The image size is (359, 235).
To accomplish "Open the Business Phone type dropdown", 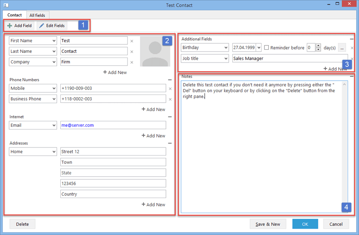I will click(54, 99).
